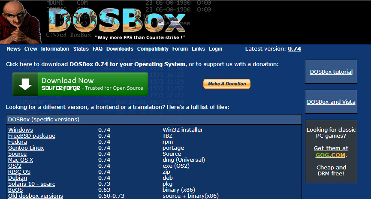
Task: Follow the Get them at link
Action: point(331,148)
